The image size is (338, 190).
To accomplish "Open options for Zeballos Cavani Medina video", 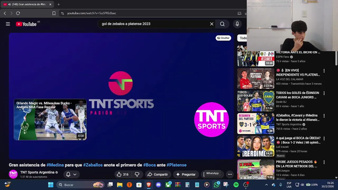I will 324,116.
